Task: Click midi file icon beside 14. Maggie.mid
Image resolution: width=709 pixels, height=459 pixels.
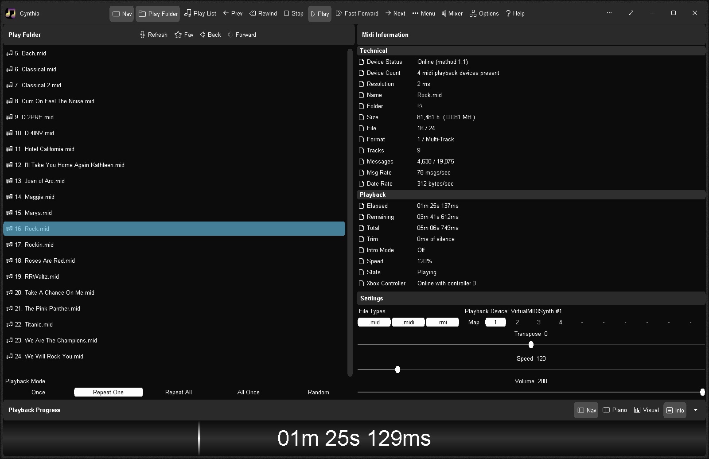Action: pos(9,197)
